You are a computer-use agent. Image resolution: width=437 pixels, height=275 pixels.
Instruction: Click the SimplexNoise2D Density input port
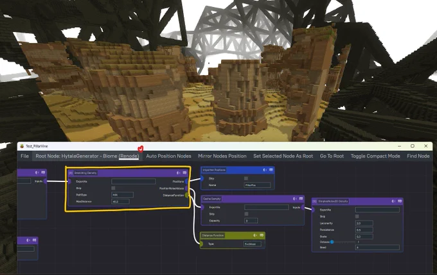313,210
